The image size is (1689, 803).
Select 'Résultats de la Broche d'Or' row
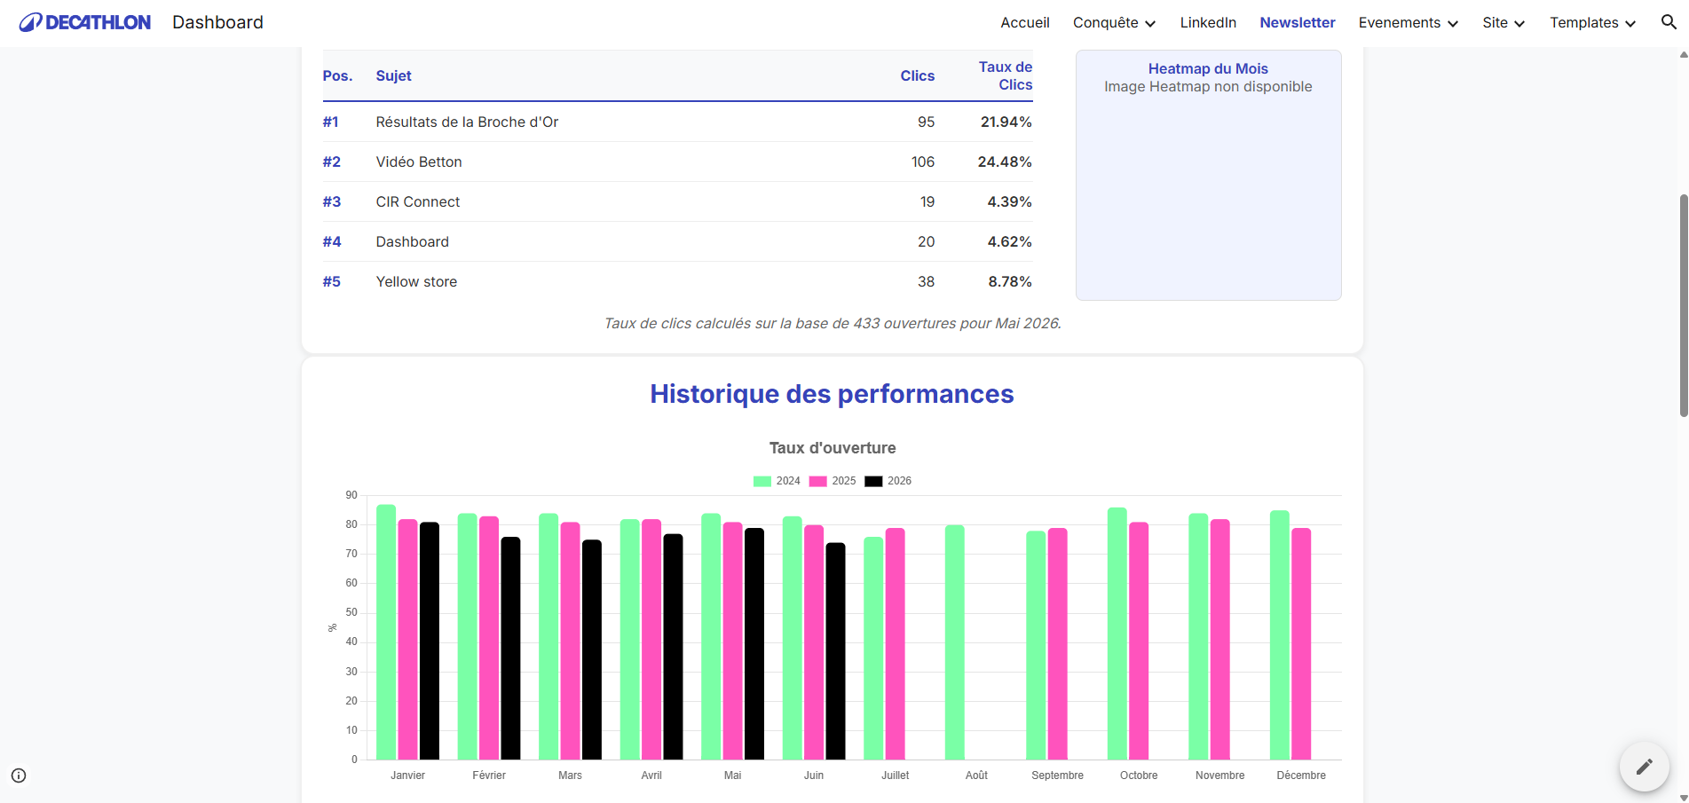[677, 122]
